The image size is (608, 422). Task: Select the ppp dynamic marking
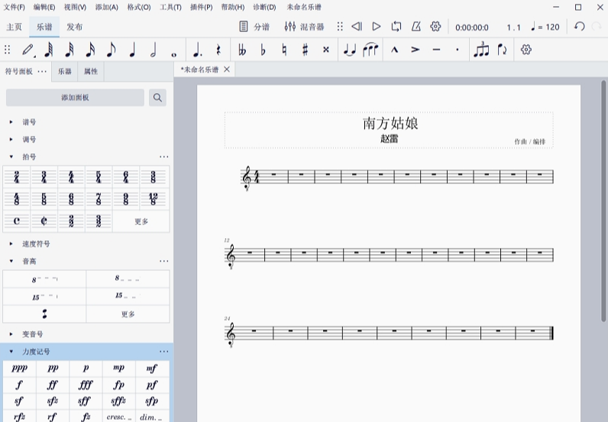click(19, 368)
